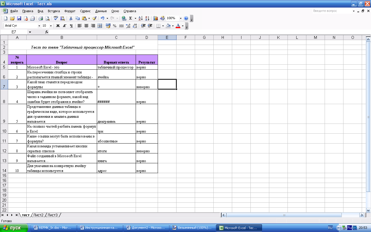Create a new blank workbook
Viewport: 371px width, 232px height.
pos(6,18)
